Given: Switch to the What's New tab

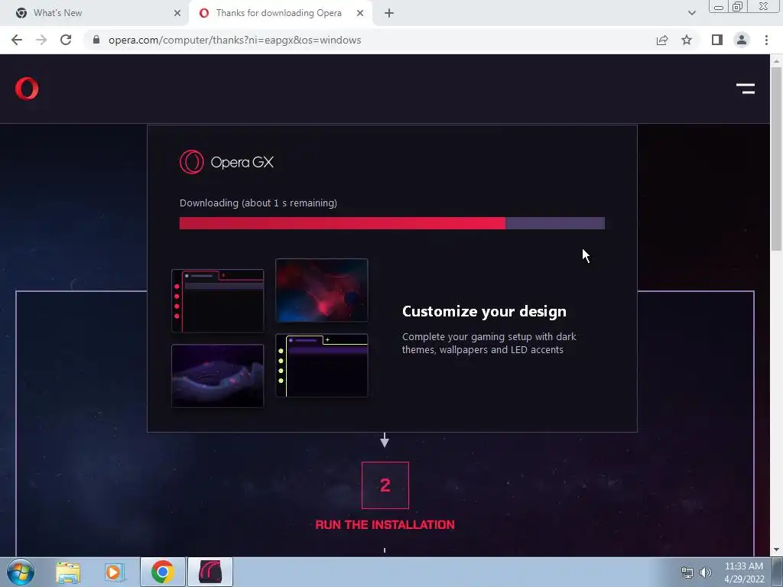Looking at the screenshot, I should coord(93,13).
